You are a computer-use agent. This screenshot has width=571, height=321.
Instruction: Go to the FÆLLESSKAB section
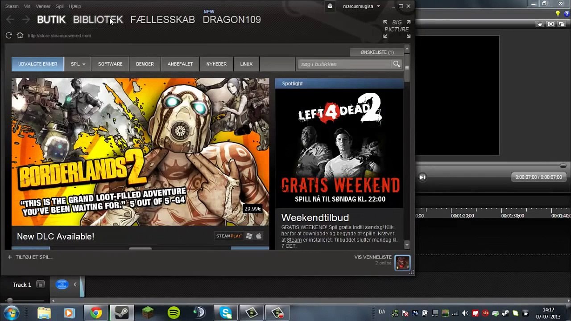tap(162, 20)
